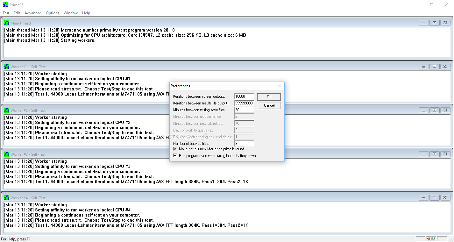Image resolution: width=454 pixels, height=242 pixels.
Task: Minimize the Worker #2 child window
Action: tap(423, 110)
